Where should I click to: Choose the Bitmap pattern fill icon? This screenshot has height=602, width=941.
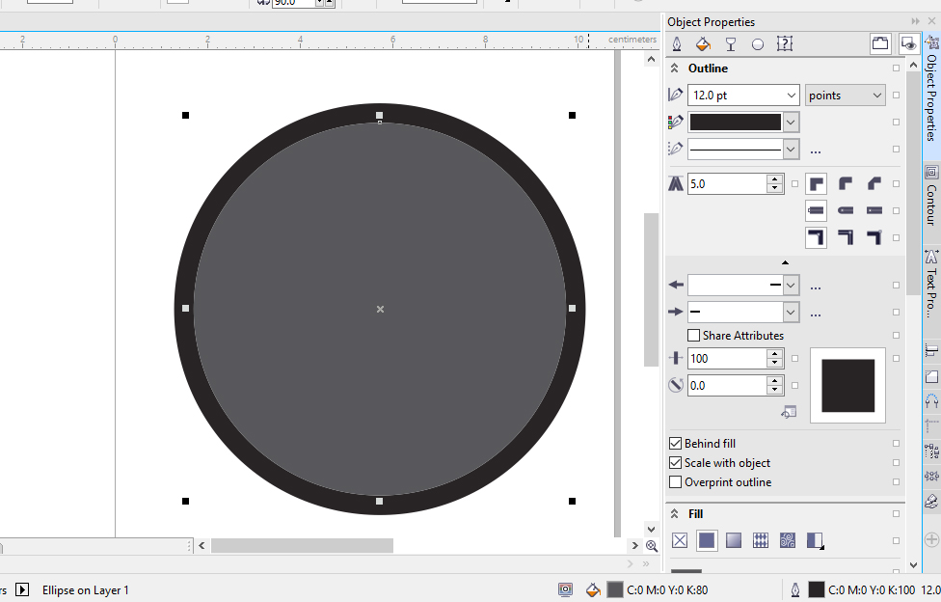pos(788,540)
